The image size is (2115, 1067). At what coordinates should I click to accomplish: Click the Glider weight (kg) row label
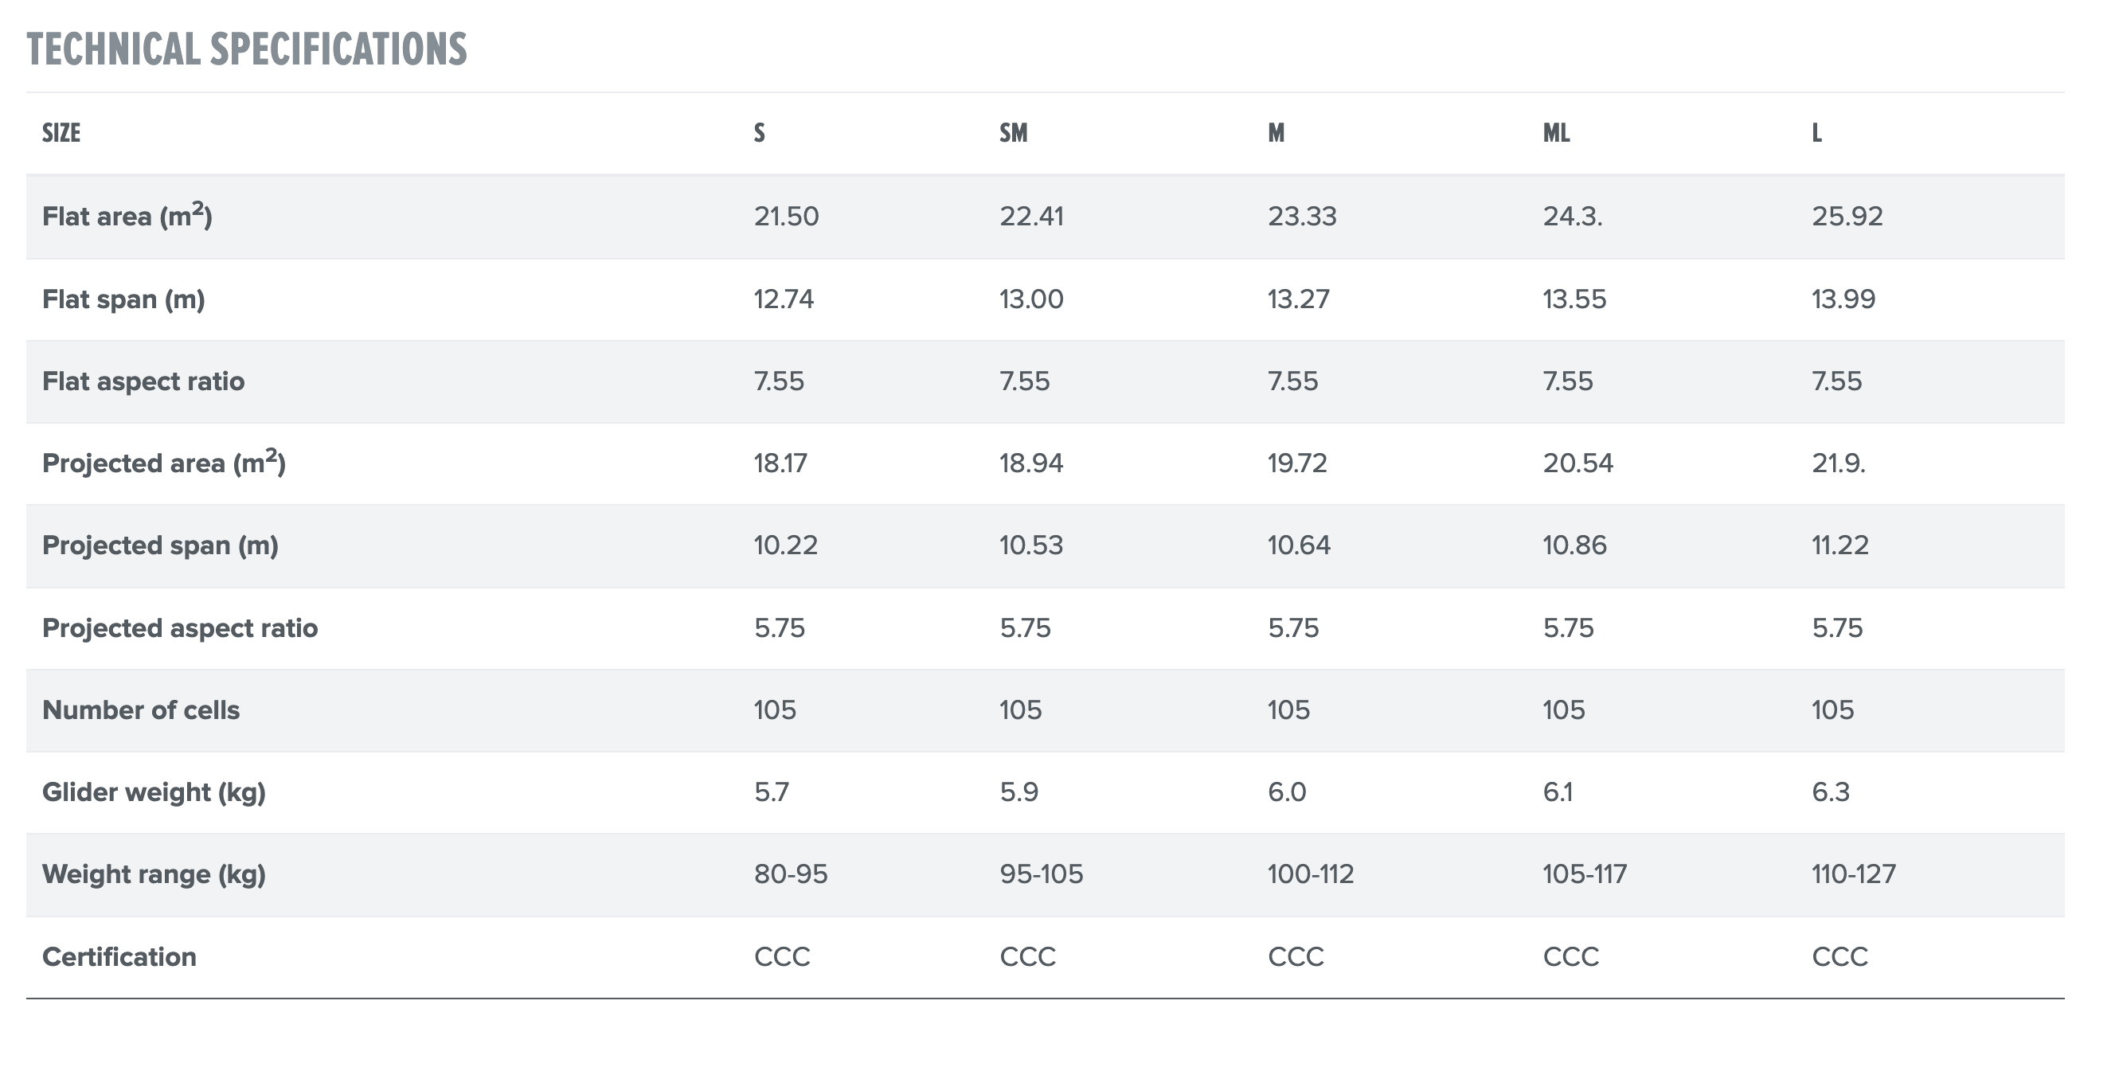(154, 792)
